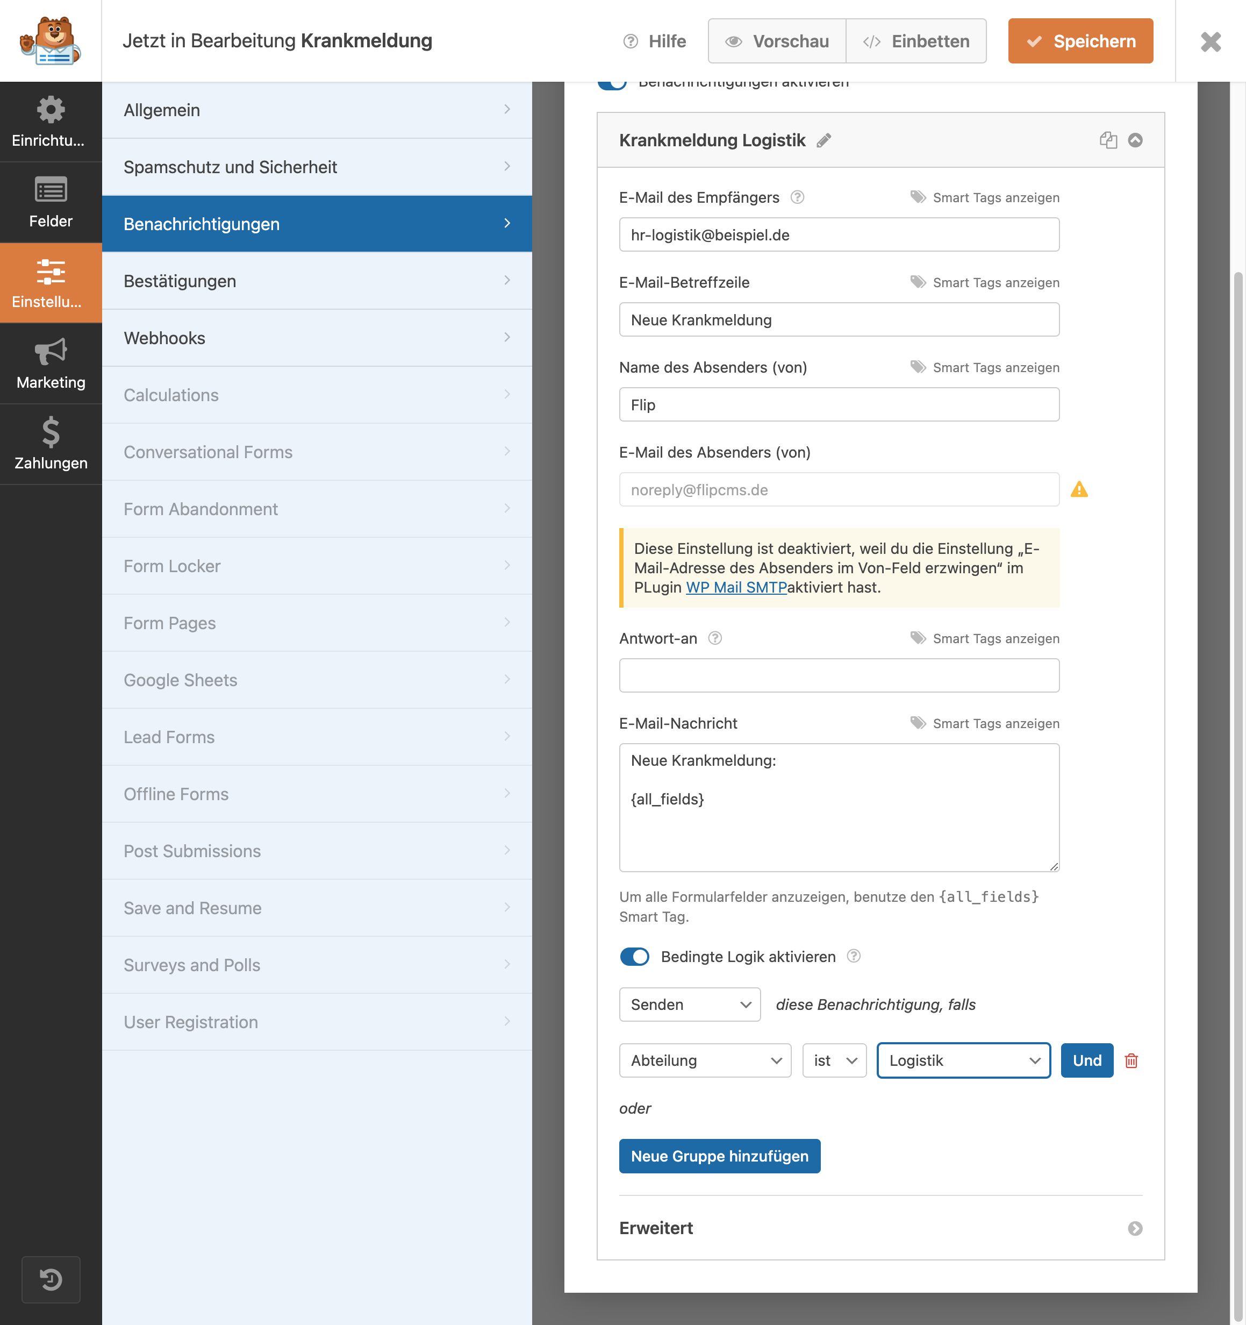The height and width of the screenshot is (1325, 1246).
Task: Open the User Registration section
Action: pyautogui.click(x=317, y=1022)
